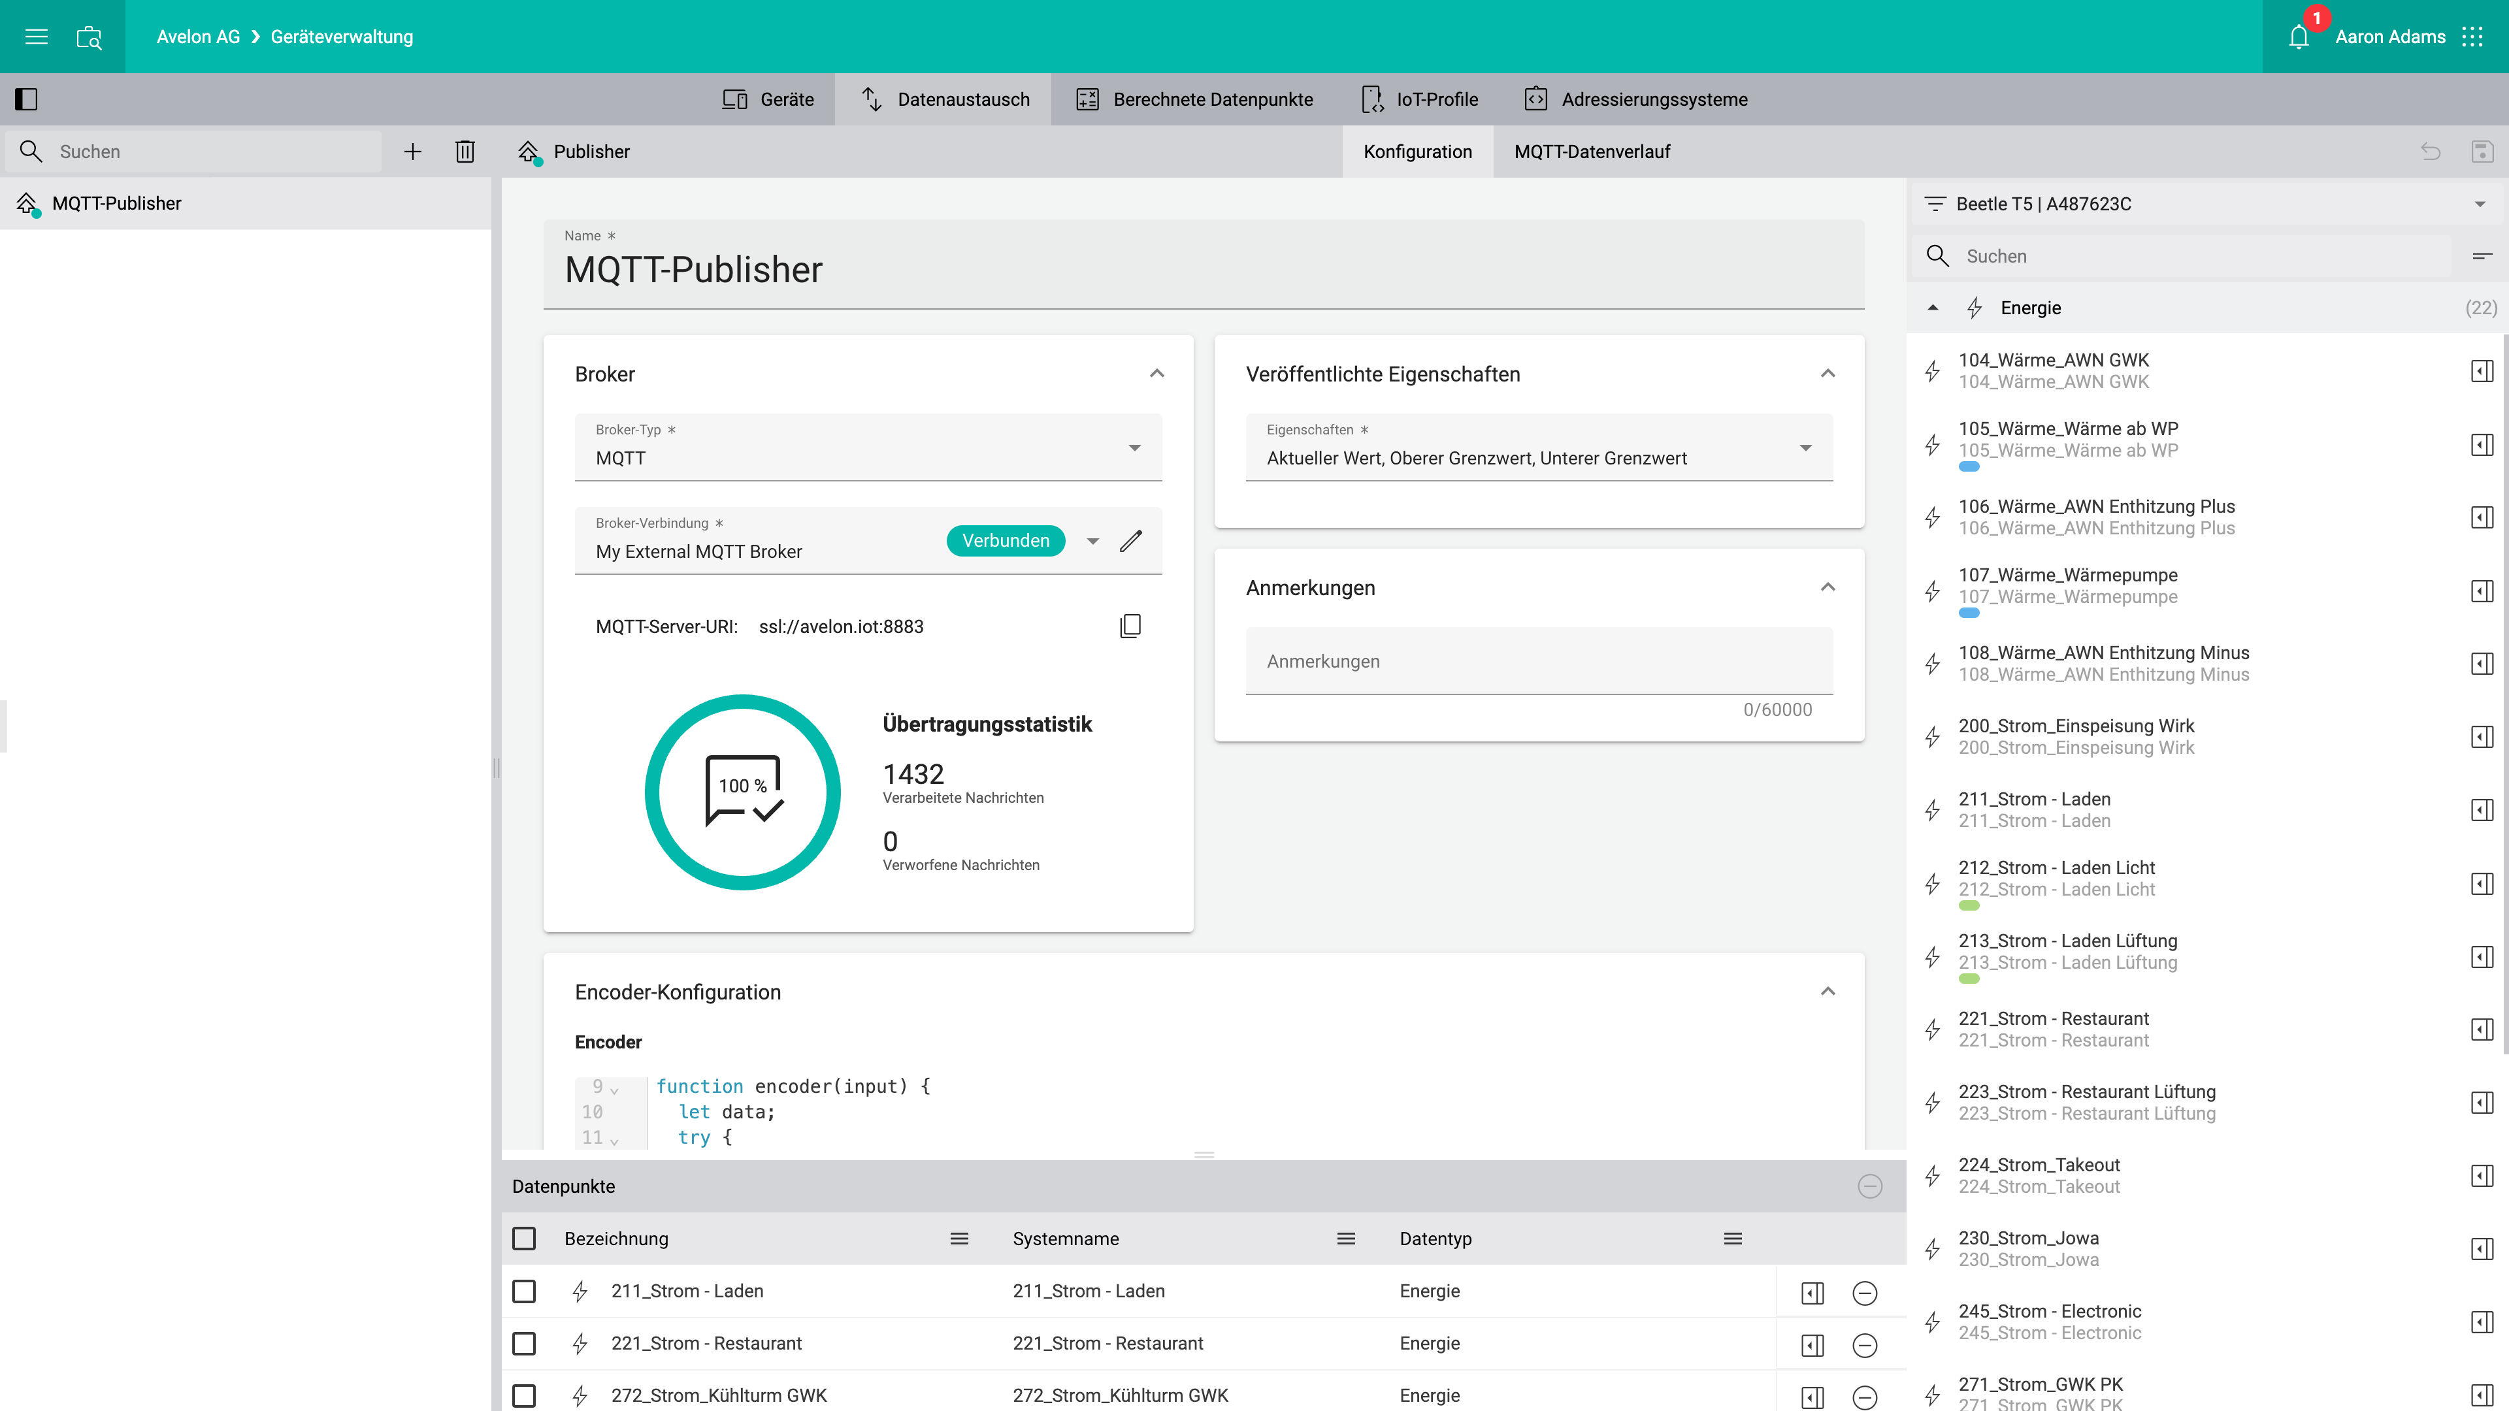Click the save configuration icon
This screenshot has height=1411, width=2509.
[x=2482, y=152]
